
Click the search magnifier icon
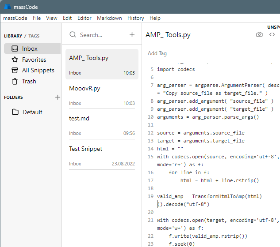click(73, 34)
